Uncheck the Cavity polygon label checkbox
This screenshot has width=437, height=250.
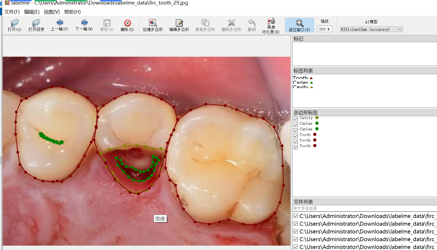tap(296, 119)
